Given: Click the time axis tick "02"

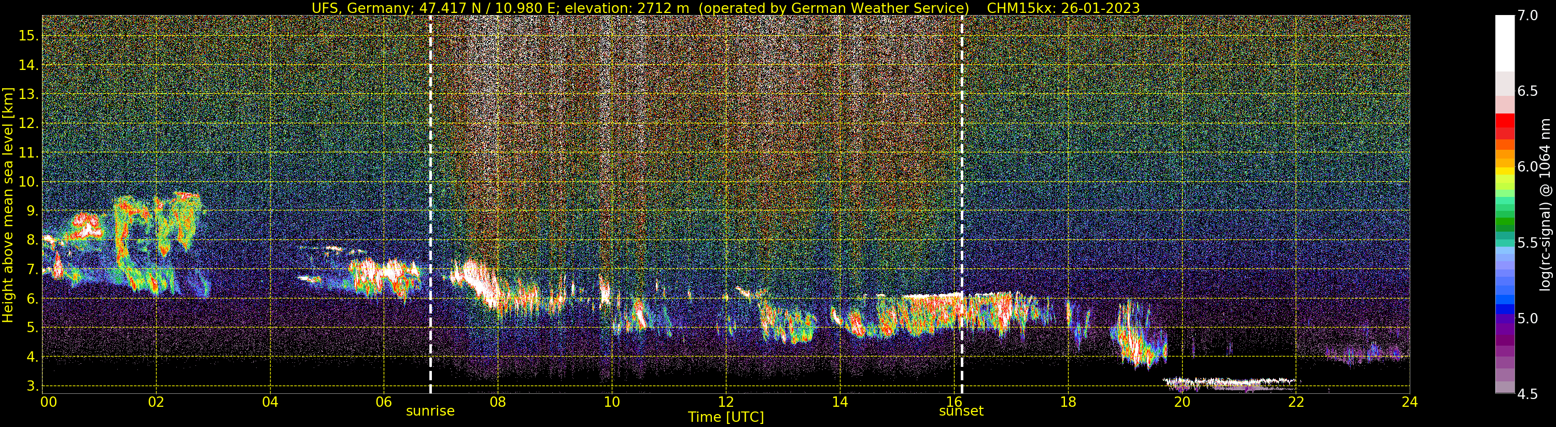Looking at the screenshot, I should pyautogui.click(x=156, y=402).
